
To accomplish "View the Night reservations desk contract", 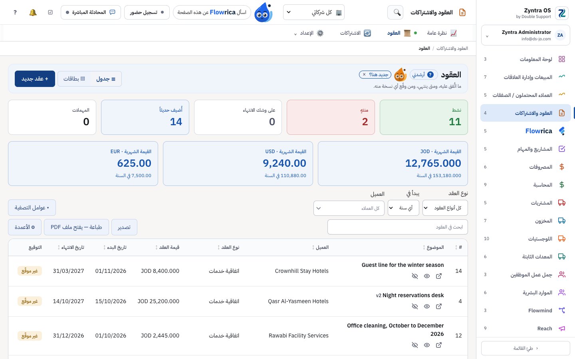I will pyautogui.click(x=427, y=306).
